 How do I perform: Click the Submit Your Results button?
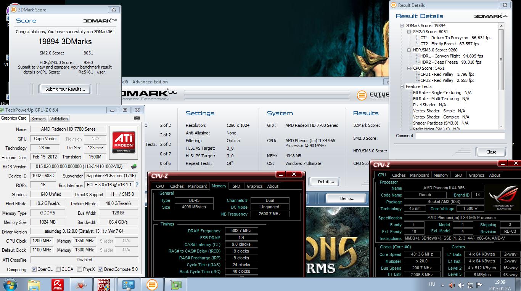click(65, 89)
